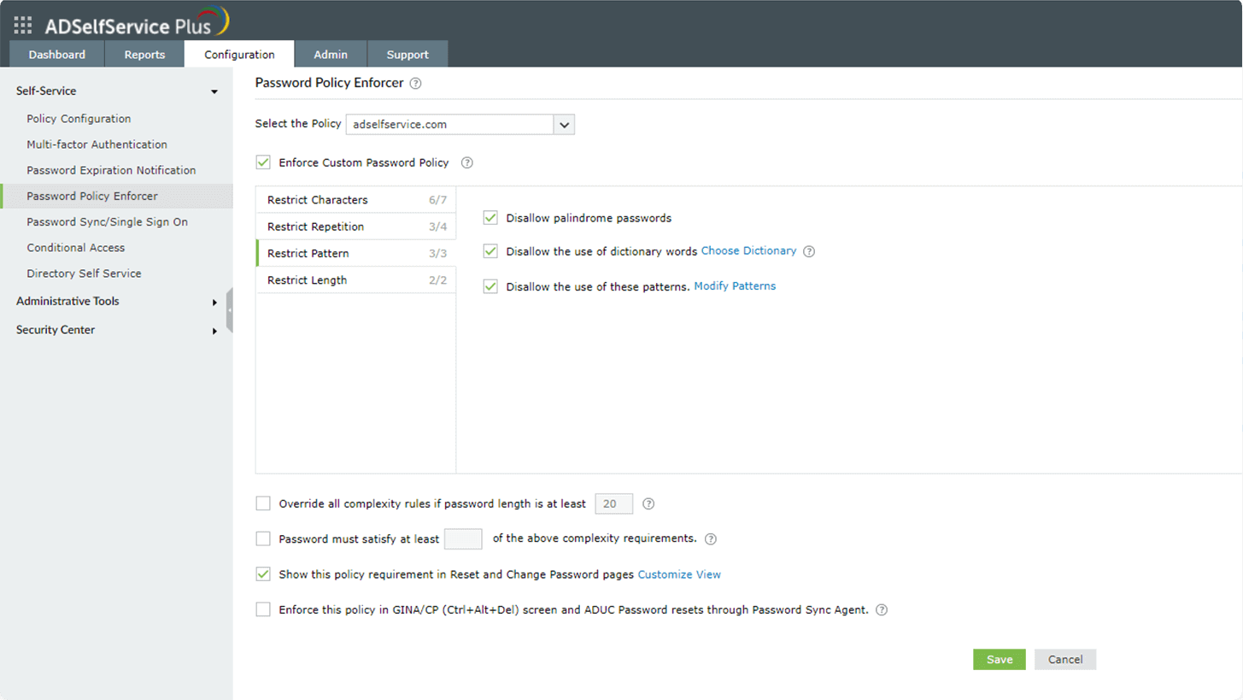Click the minimum complexity requirements count field

(x=463, y=539)
